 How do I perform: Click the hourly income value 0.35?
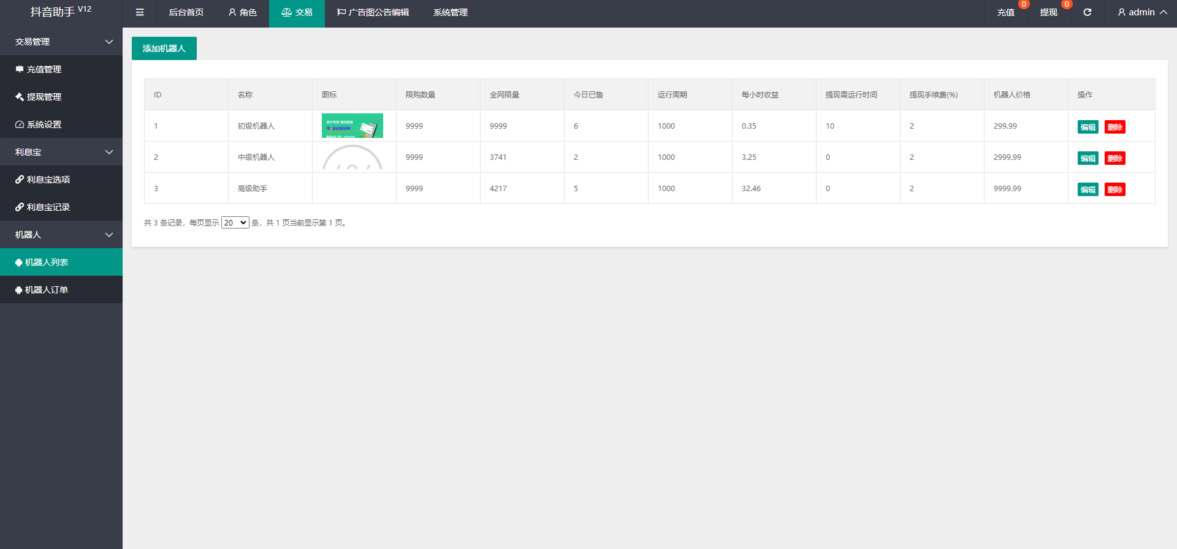click(749, 126)
